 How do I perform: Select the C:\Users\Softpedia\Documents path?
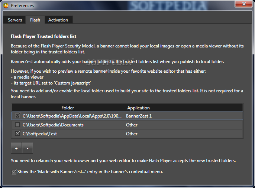[53, 125]
